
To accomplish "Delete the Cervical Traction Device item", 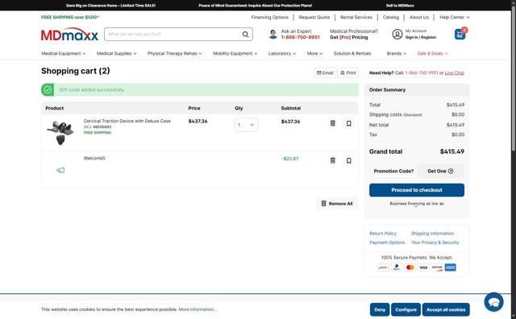I will click(333, 123).
